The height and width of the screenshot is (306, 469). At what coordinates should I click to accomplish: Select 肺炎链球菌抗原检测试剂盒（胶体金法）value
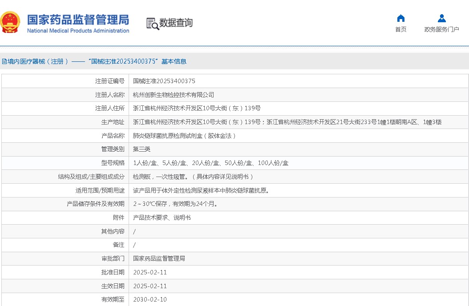click(185, 136)
